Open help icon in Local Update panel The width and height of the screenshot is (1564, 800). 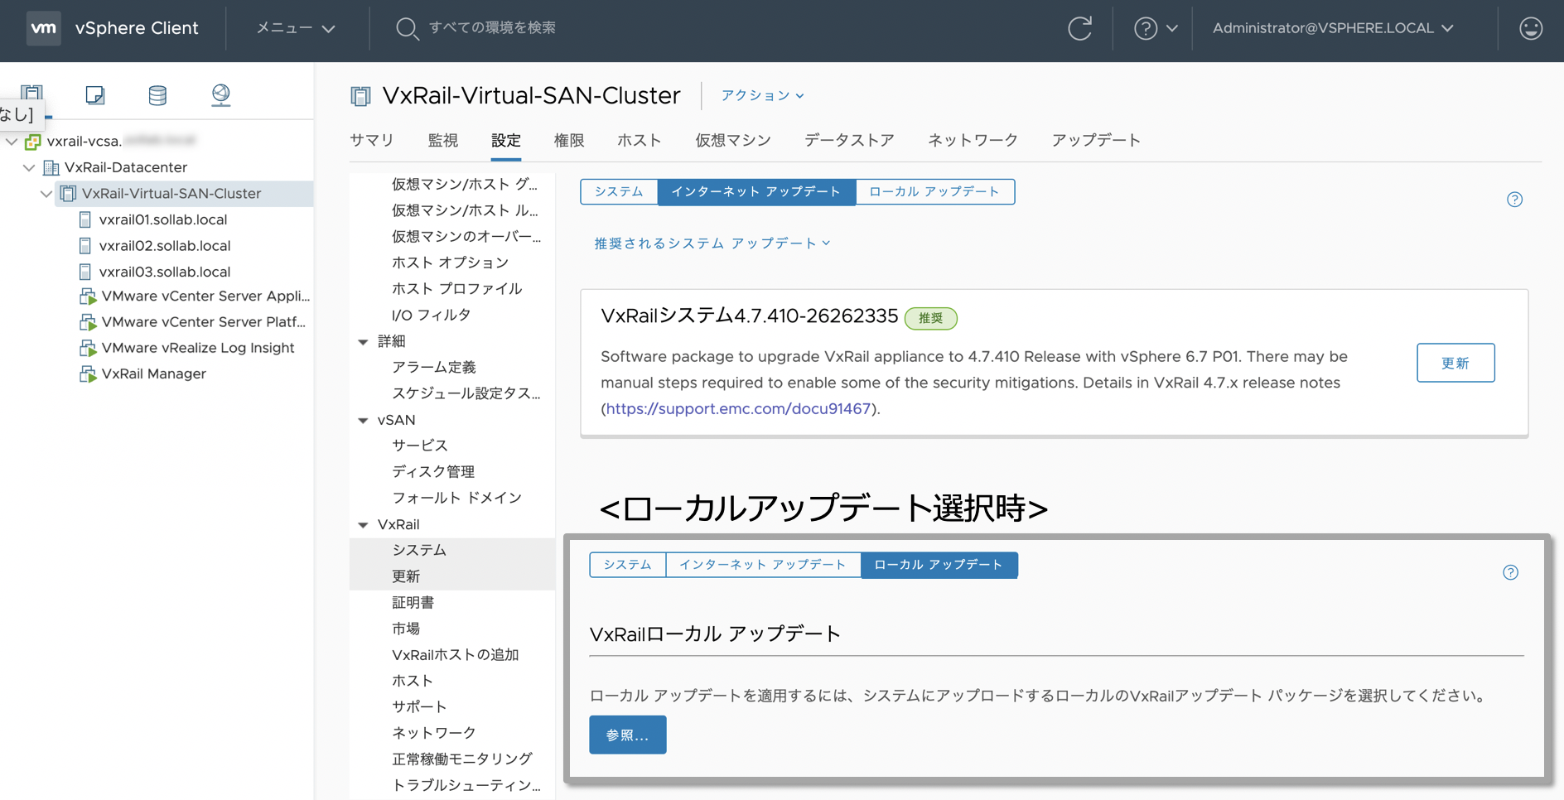click(x=1510, y=572)
